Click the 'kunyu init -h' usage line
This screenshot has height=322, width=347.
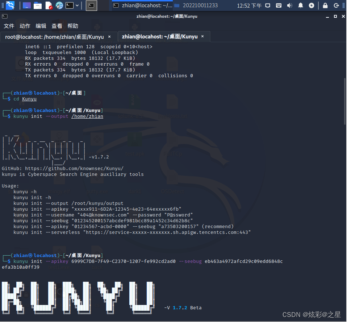tap(32, 198)
